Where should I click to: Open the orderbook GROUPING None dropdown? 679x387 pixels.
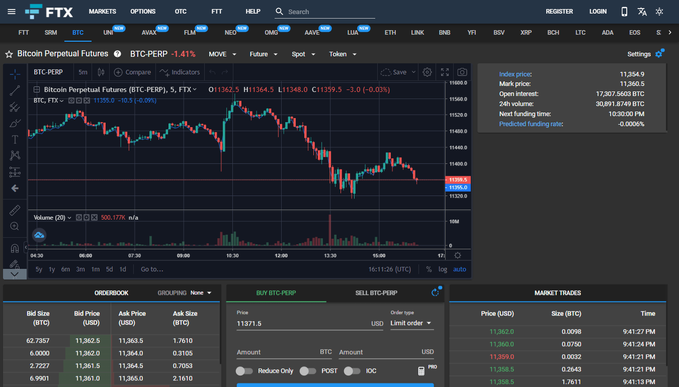(x=201, y=293)
